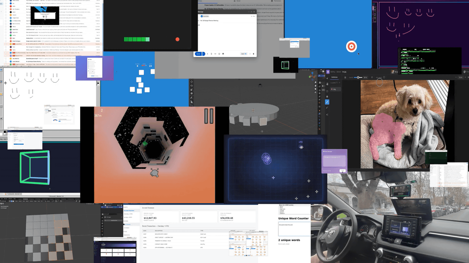The height and width of the screenshot is (263, 469).
Task: Adjust the Opacity slider in the labeling toolbar
Action: pyautogui.click(x=358, y=77)
